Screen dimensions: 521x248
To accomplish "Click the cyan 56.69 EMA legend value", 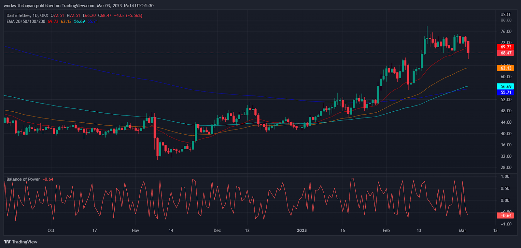I will click(x=79, y=21).
